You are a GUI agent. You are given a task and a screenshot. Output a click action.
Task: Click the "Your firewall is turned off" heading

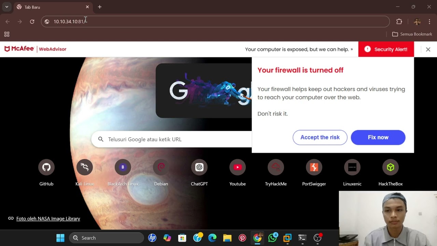pyautogui.click(x=300, y=70)
